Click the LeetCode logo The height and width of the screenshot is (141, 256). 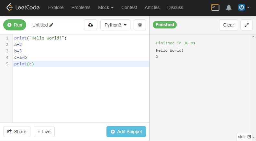23,7
